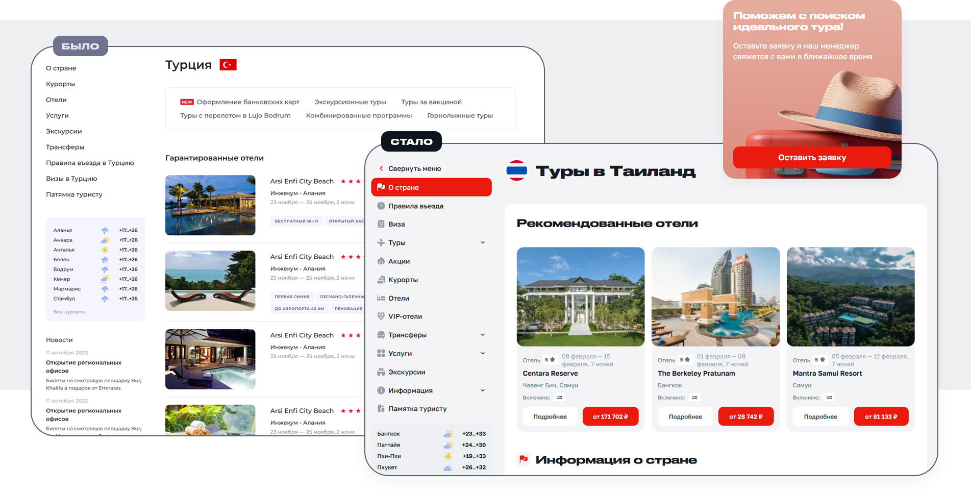Image resolution: width=971 pixels, height=493 pixels.
Task: Expand the Информация dropdown
Action: (x=483, y=390)
